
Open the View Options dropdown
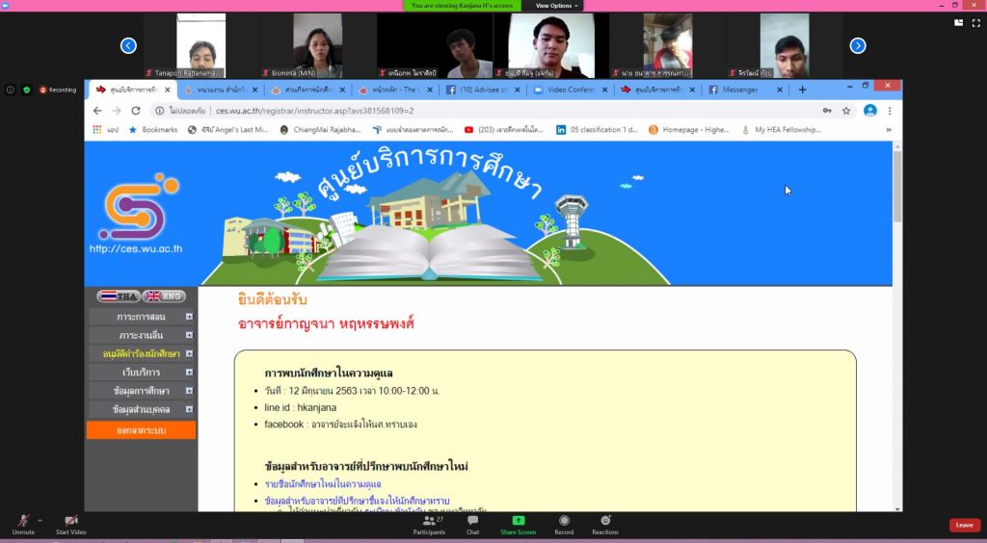[558, 5]
